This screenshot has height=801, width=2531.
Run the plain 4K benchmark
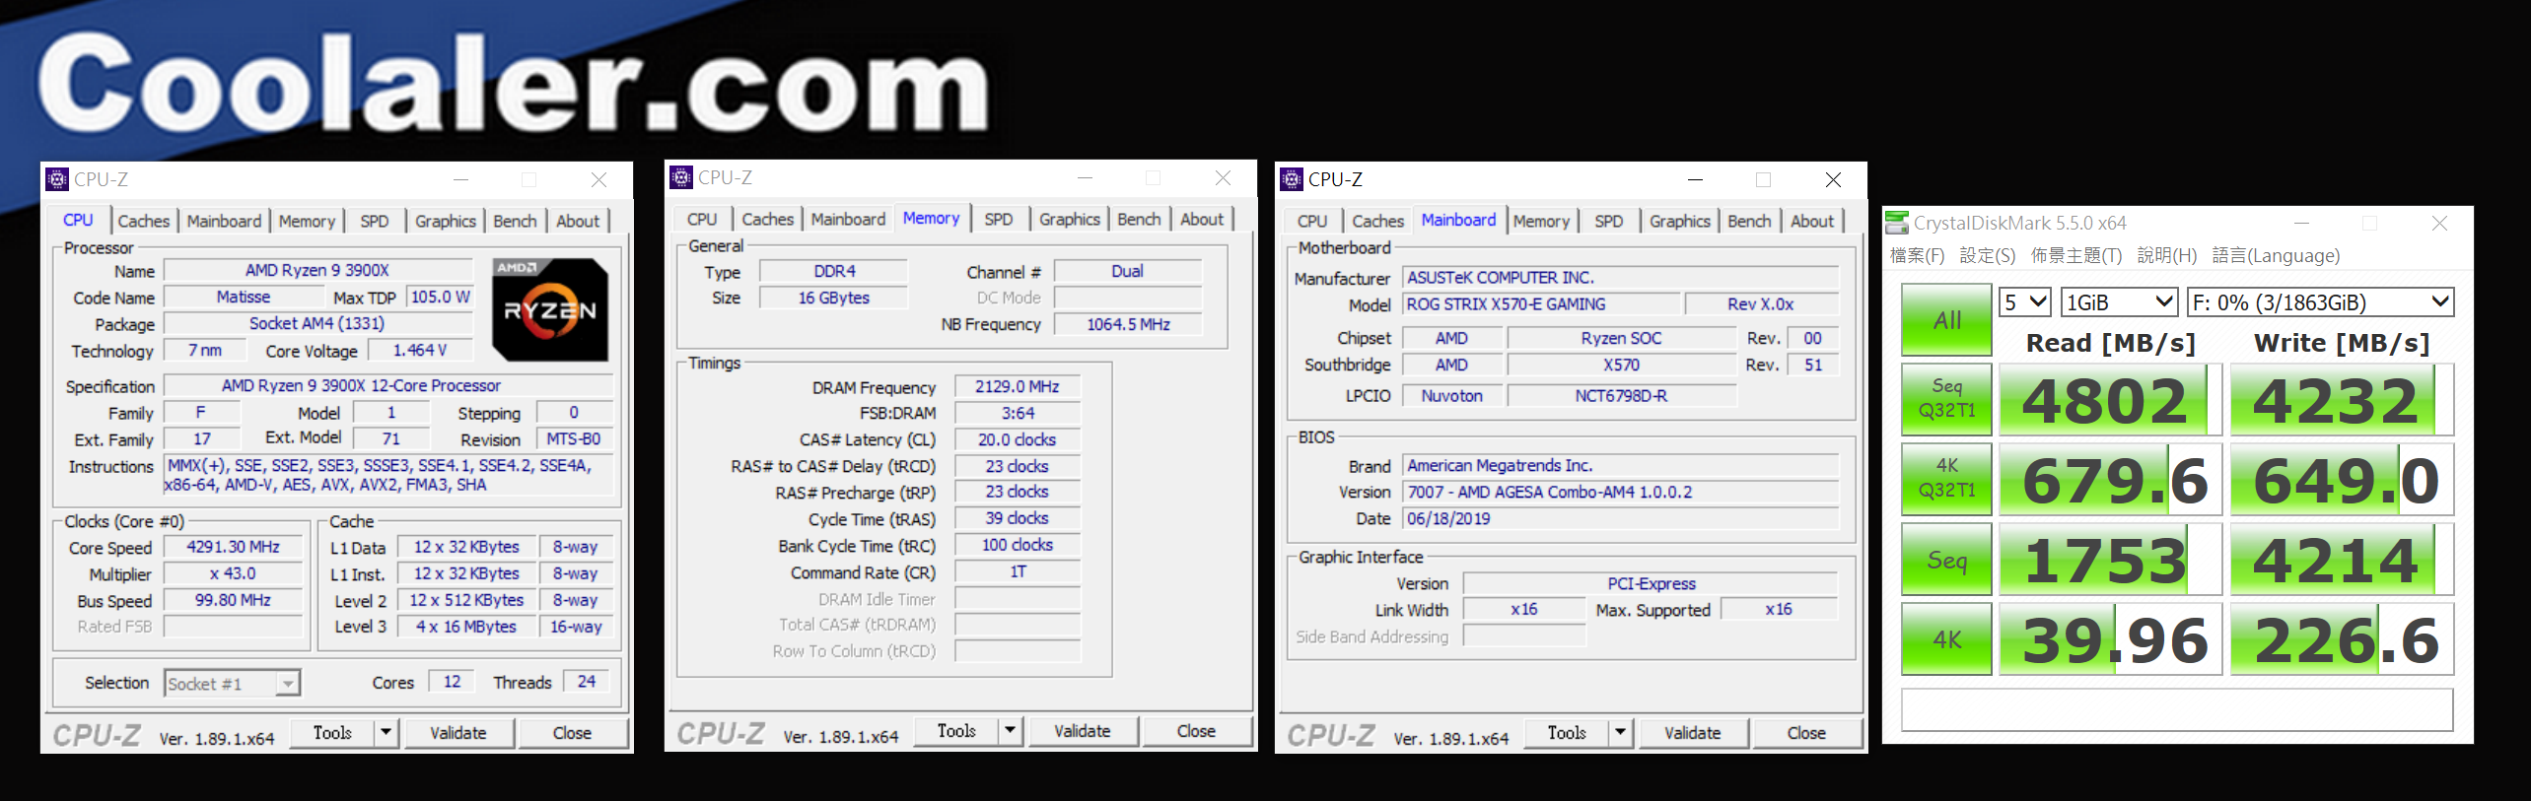[x=1946, y=639]
